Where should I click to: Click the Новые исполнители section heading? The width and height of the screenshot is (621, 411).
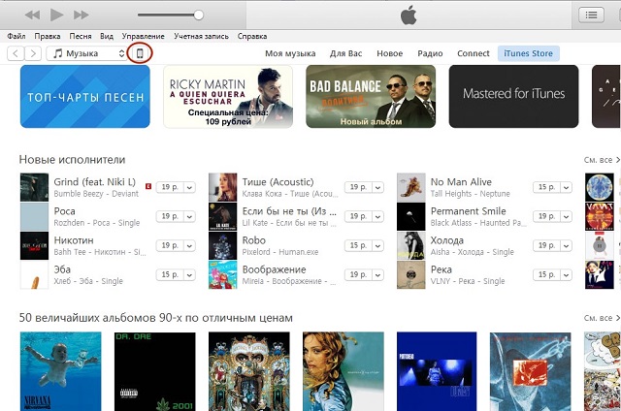click(x=72, y=160)
